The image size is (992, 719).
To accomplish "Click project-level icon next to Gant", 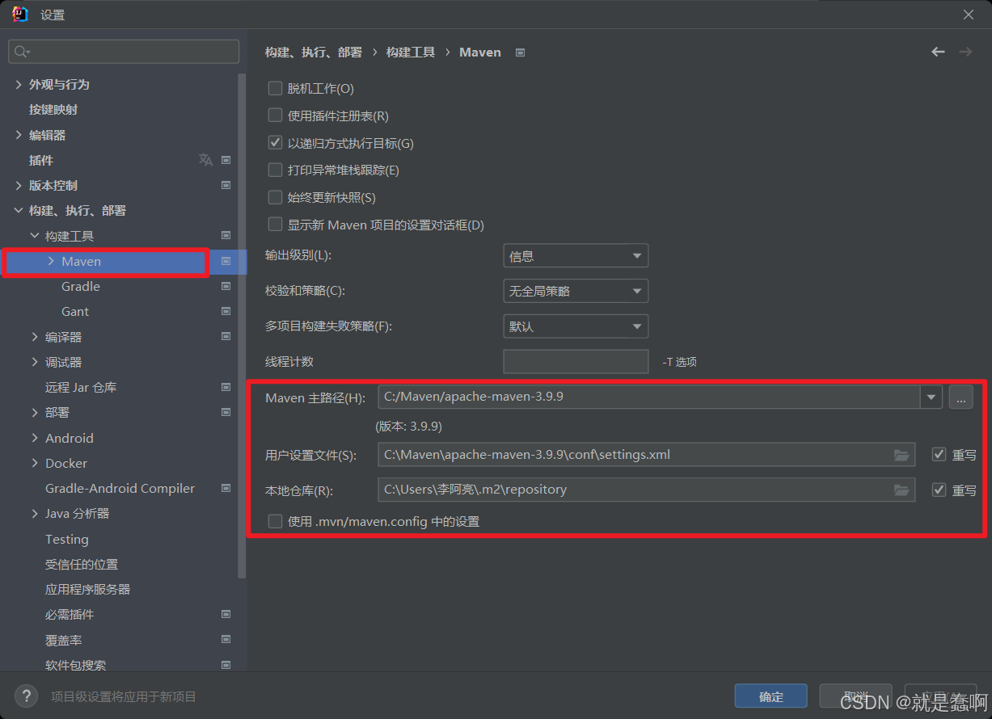I will [x=226, y=311].
